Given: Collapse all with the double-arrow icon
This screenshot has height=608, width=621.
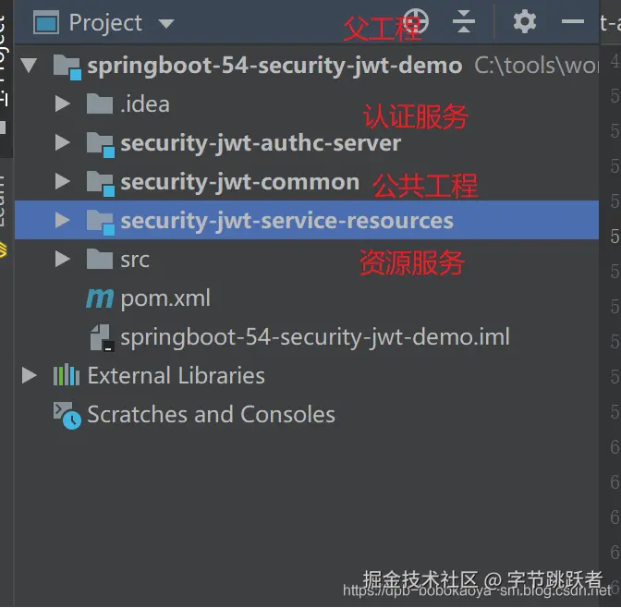Looking at the screenshot, I should pyautogui.click(x=464, y=21).
